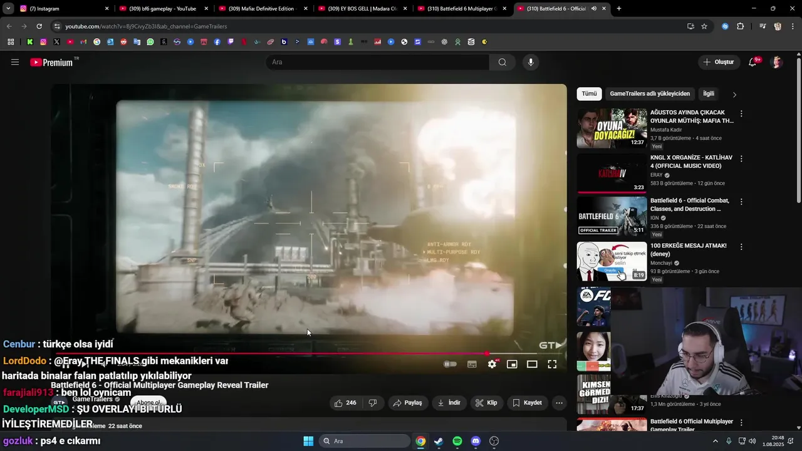Open Discord from the taskbar
This screenshot has height=451, width=802.
(x=476, y=441)
